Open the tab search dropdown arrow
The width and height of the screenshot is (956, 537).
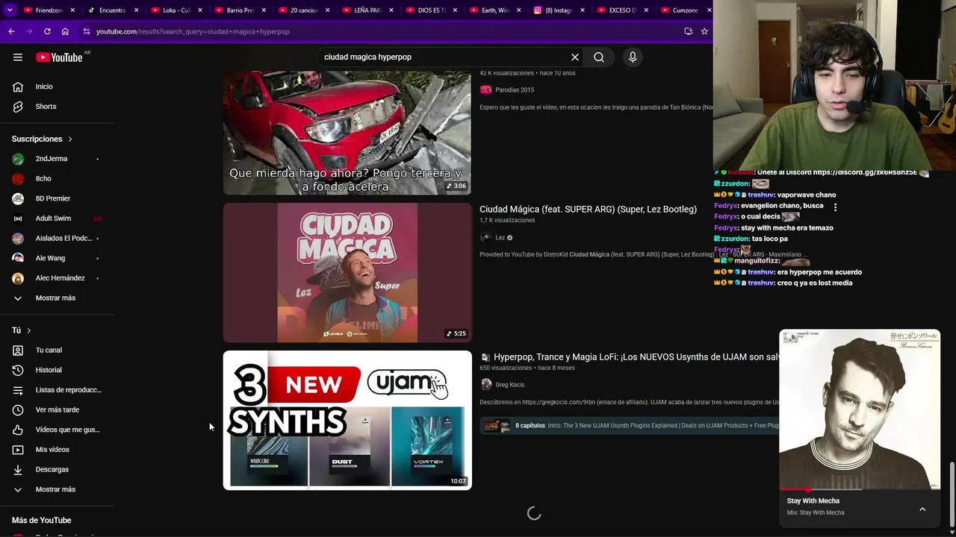tap(10, 10)
